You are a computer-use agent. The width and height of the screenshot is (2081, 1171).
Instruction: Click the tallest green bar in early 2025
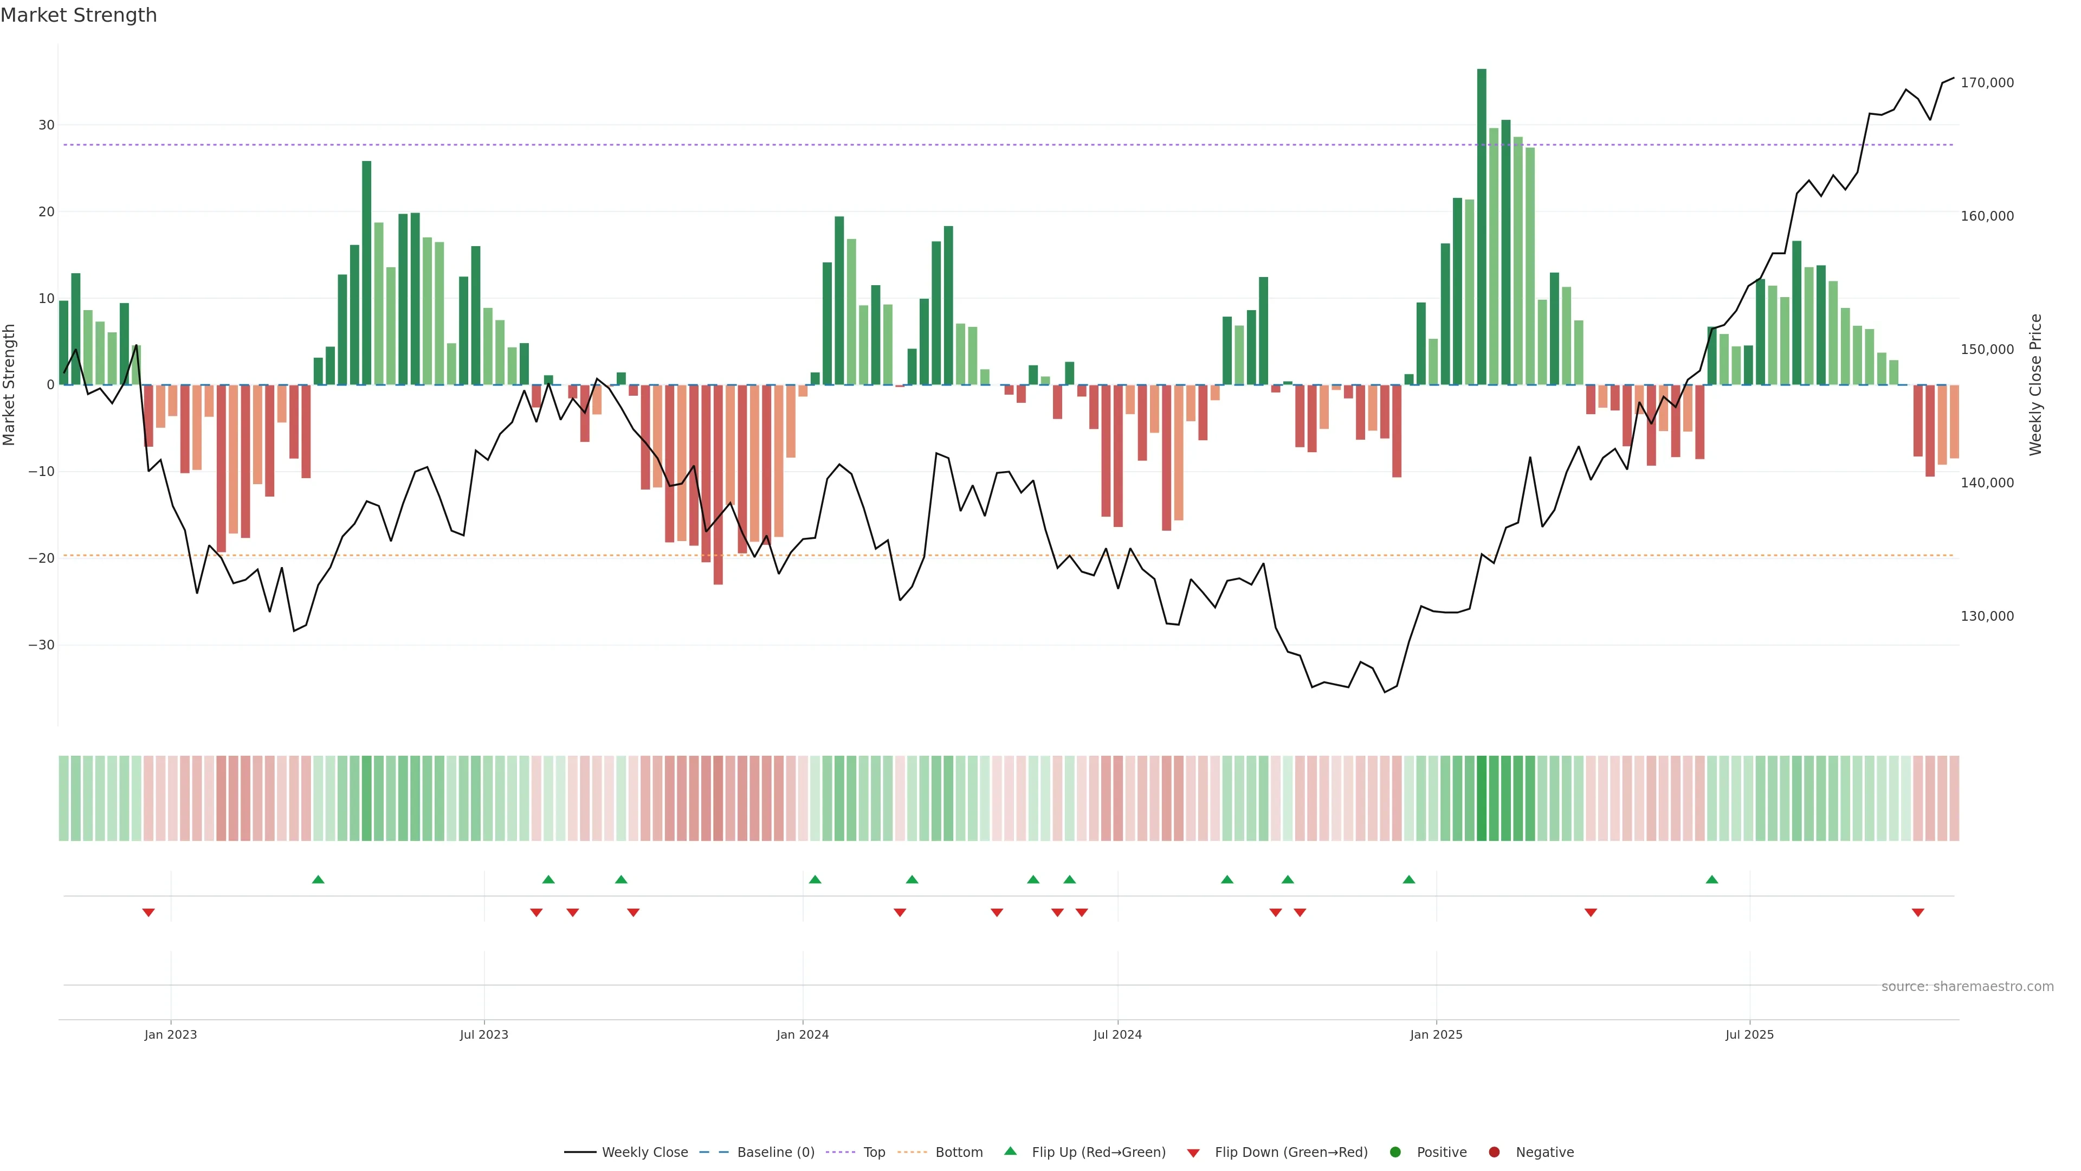point(1482,226)
